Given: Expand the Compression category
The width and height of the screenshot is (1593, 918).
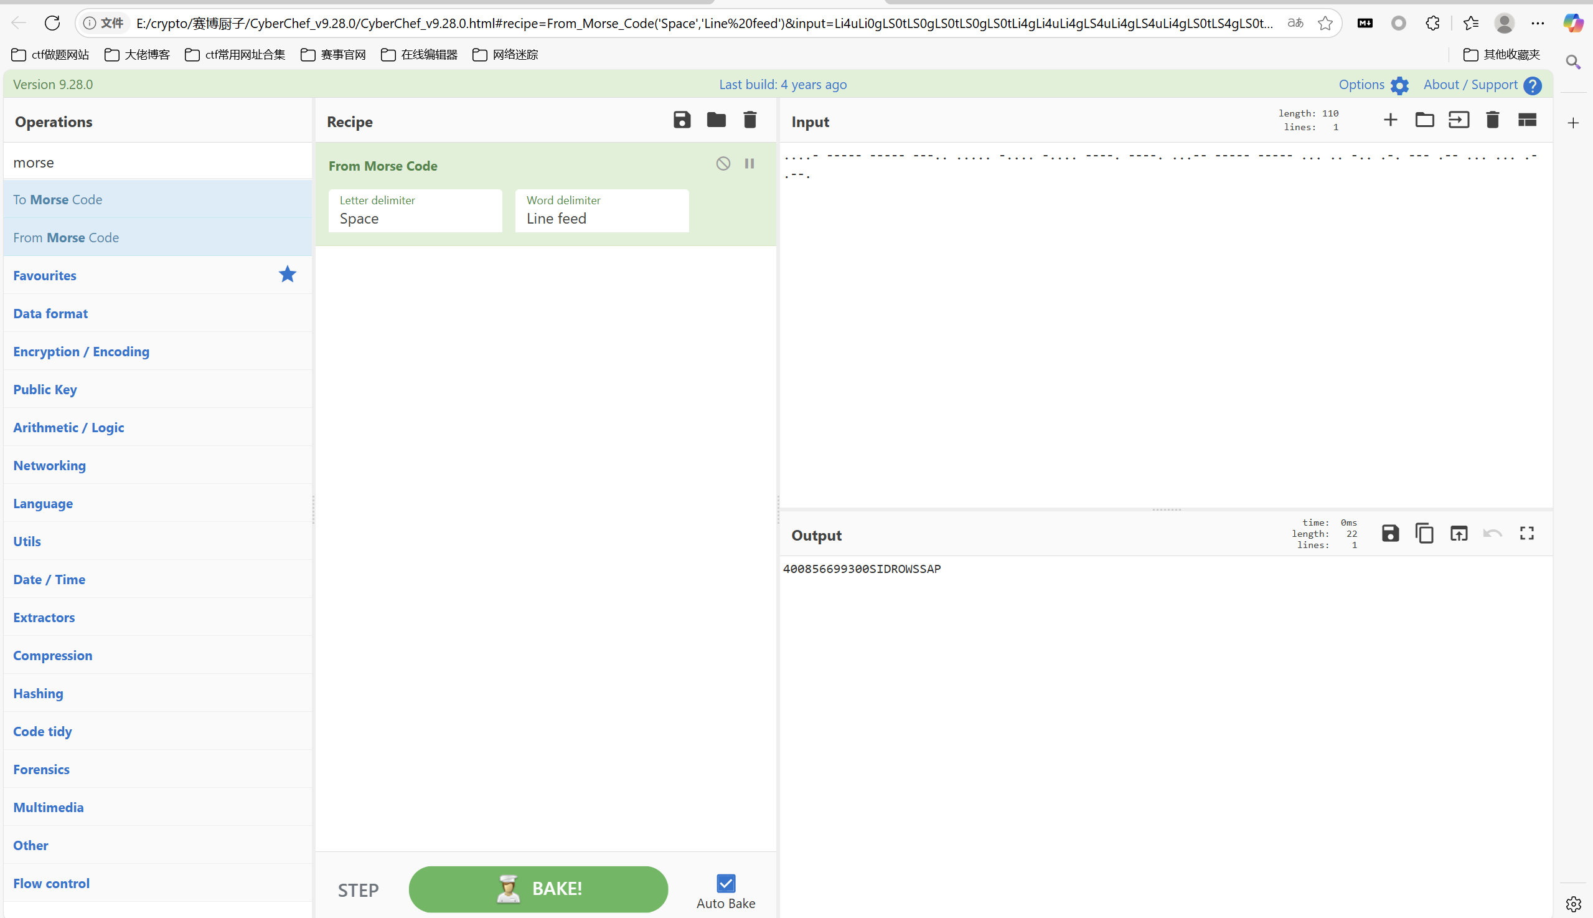Looking at the screenshot, I should click(x=157, y=655).
